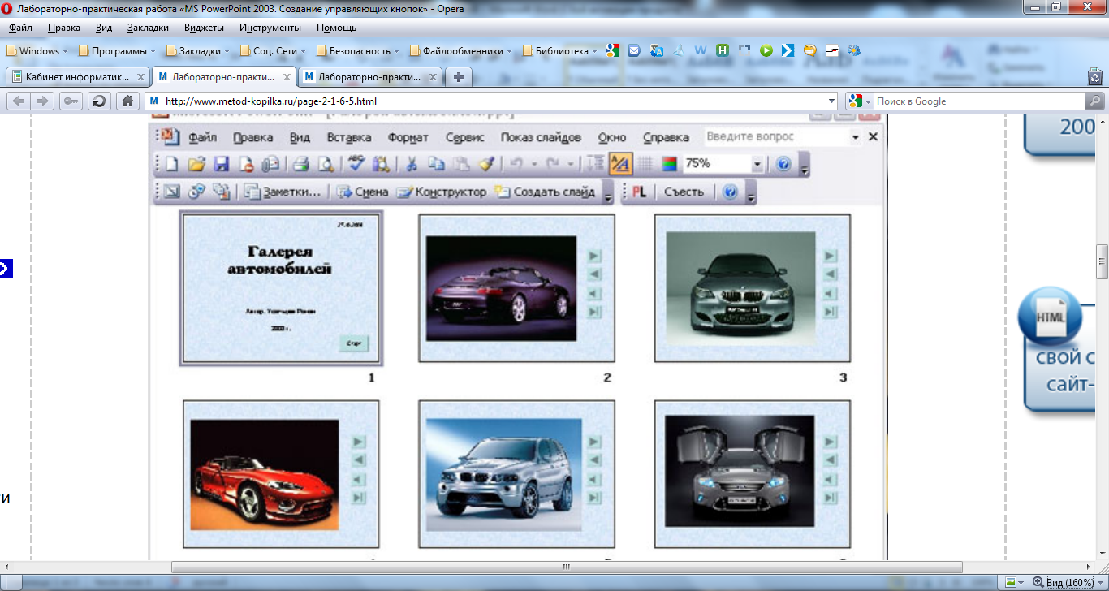Click the Заметки... button
1109x591 pixels.
284,192
